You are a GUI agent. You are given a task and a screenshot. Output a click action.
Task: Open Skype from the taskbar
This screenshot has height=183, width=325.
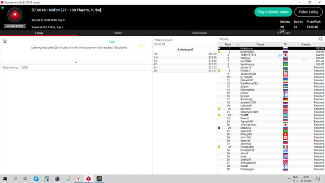click(x=36, y=179)
